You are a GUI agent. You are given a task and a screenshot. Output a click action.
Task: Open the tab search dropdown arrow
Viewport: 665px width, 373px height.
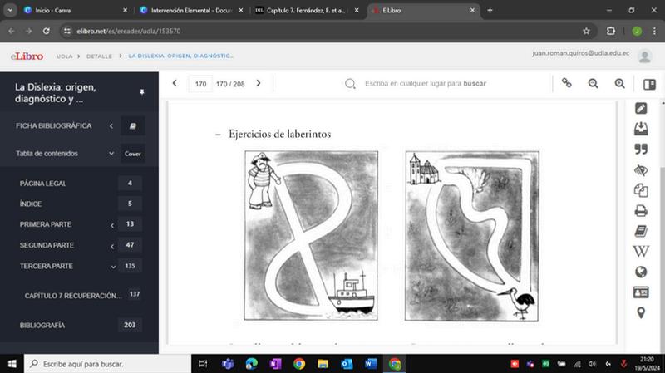(x=10, y=10)
